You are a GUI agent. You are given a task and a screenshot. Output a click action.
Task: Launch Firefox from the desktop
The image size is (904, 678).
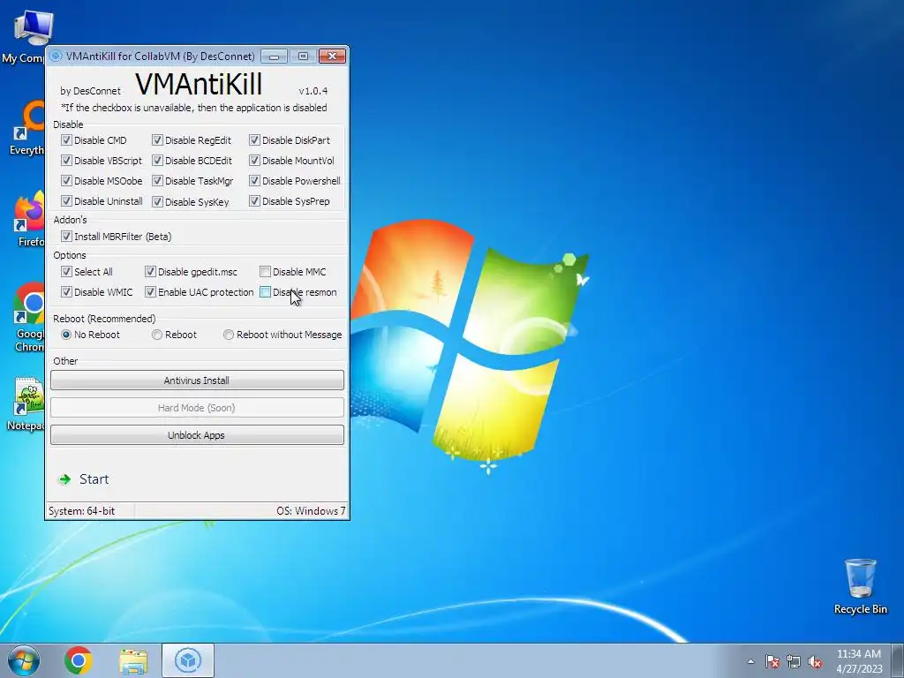29,220
